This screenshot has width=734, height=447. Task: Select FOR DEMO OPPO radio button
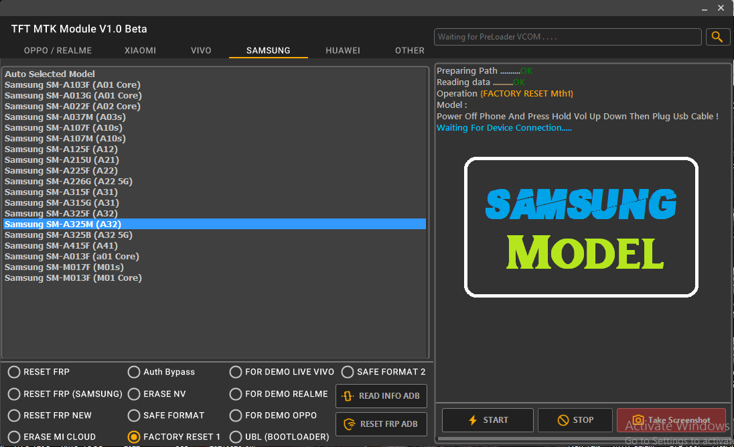click(x=273, y=416)
